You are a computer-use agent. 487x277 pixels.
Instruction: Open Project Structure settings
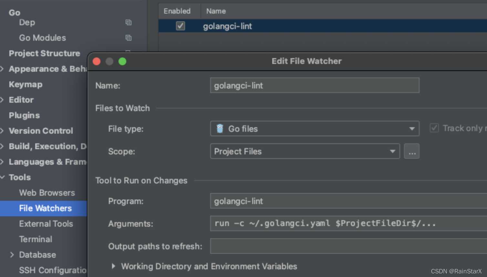(44, 53)
